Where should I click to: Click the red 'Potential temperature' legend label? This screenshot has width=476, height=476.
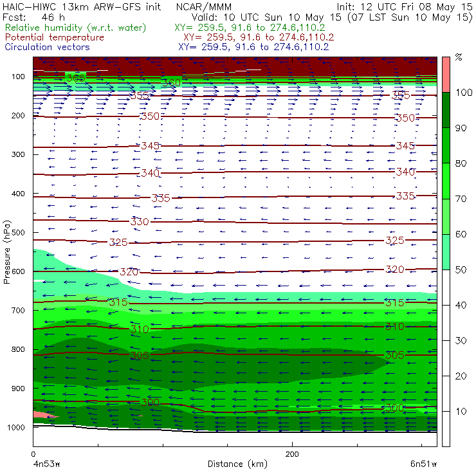(55, 37)
